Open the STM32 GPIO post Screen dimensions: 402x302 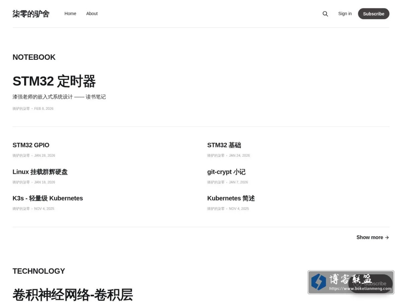[31, 145]
